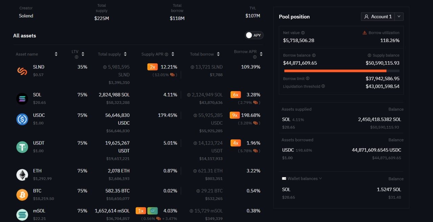Click the info icon beside Supply APR header
The width and height of the screenshot is (433, 222).
167,54
